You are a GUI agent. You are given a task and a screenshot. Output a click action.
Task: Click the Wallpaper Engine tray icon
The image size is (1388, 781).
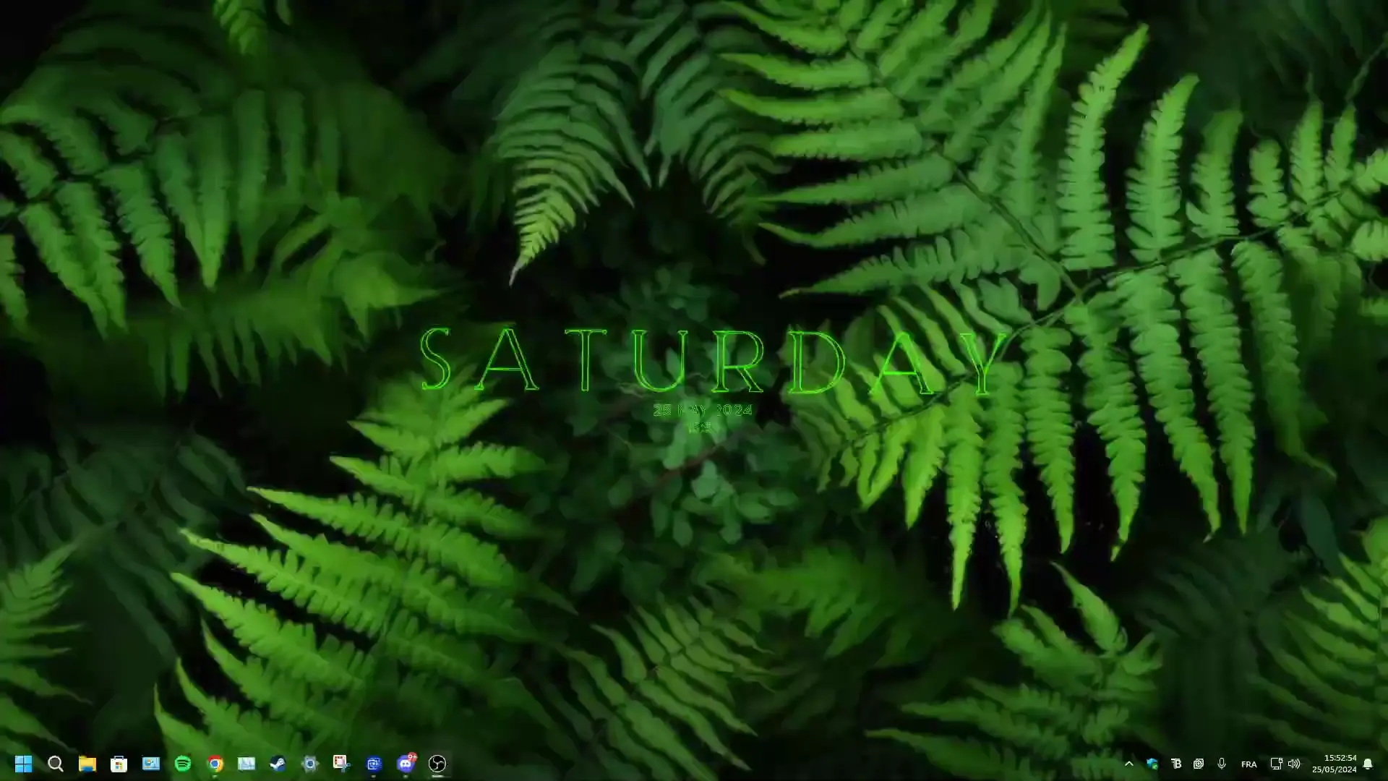pyautogui.click(x=1153, y=764)
